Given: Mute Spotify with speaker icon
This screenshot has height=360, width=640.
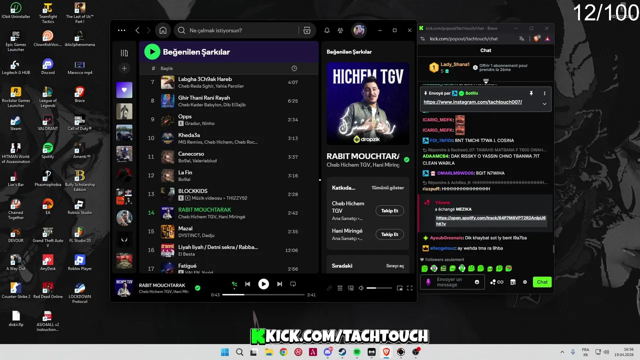Looking at the screenshot, I should [361, 288].
